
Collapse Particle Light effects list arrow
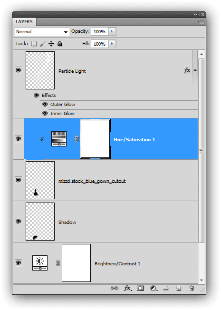click(x=195, y=70)
